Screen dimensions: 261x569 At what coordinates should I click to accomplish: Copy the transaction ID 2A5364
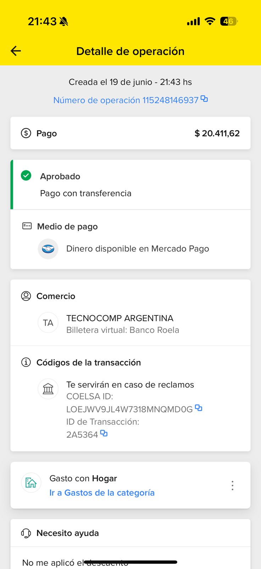[104, 433]
